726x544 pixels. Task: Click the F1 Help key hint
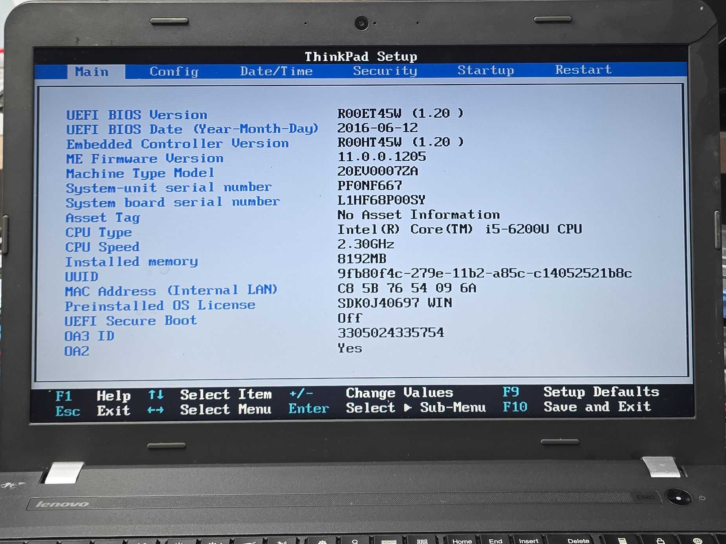click(x=93, y=396)
